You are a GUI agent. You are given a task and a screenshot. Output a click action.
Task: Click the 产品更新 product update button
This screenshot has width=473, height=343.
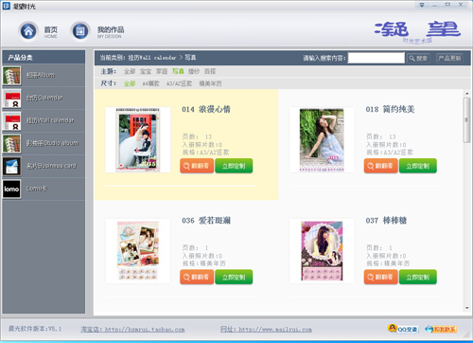[x=449, y=58]
